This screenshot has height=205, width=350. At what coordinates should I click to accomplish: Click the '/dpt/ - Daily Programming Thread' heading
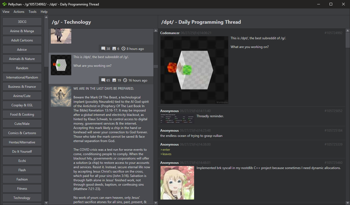click(201, 22)
